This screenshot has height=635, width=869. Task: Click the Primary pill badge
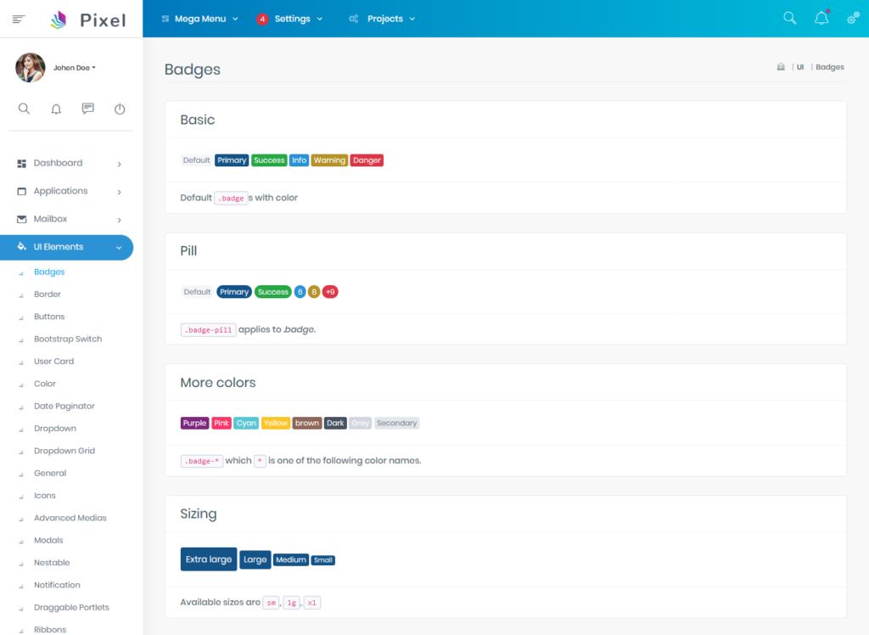pyautogui.click(x=234, y=292)
